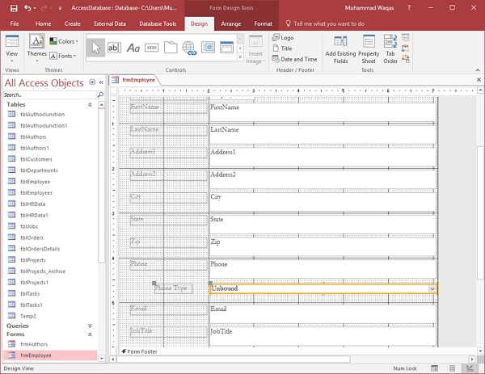
Task: Switch to the Arrange ribbon tab
Action: (230, 24)
